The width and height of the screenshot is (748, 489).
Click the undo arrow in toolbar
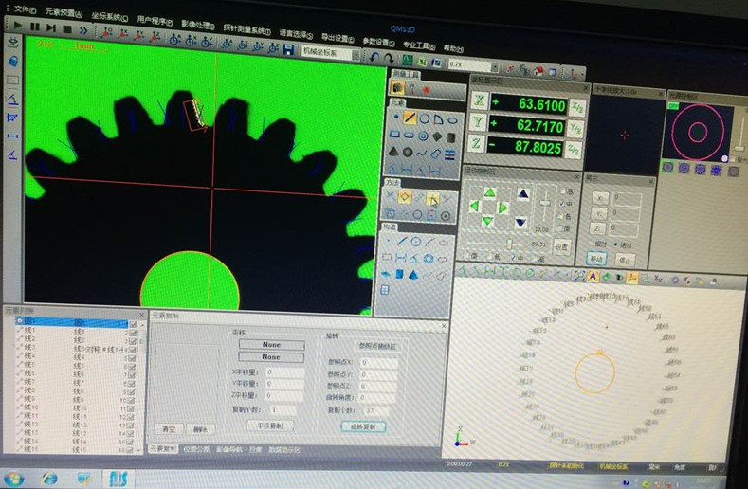click(375, 58)
